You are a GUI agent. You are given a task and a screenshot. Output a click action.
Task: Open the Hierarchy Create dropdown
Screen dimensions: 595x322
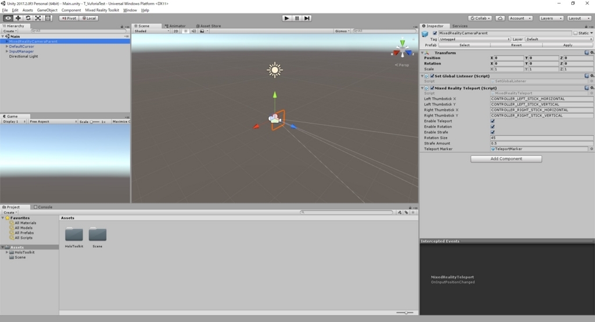click(10, 31)
